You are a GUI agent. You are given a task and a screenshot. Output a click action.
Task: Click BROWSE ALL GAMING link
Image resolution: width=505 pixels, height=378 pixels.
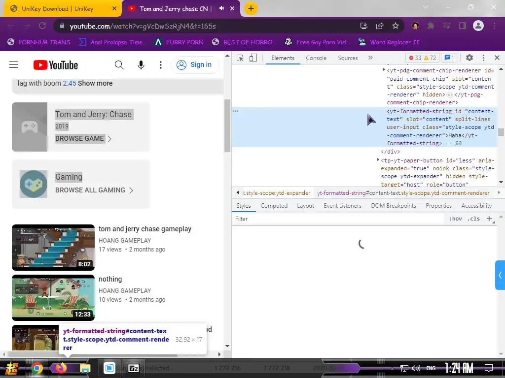coord(94,190)
